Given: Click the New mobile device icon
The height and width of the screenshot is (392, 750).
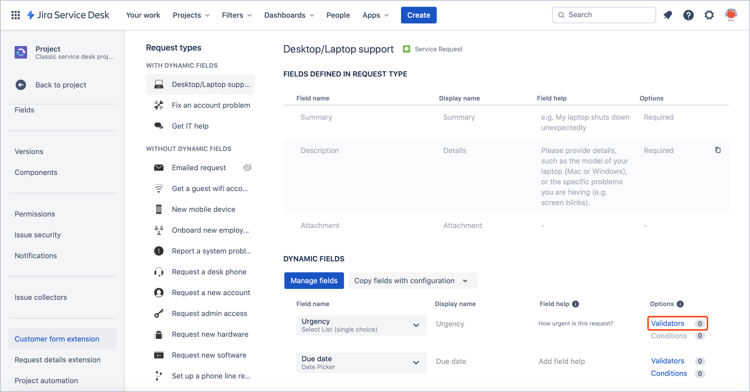Looking at the screenshot, I should pos(159,209).
